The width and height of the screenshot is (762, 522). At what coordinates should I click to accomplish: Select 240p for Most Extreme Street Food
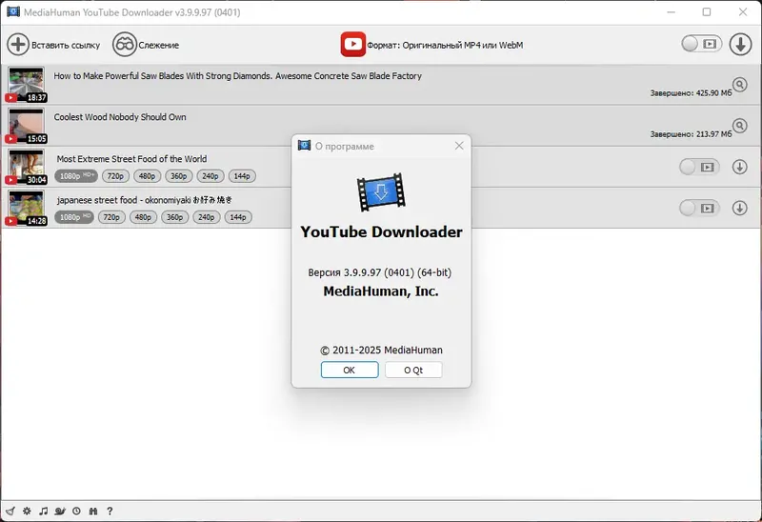(211, 176)
